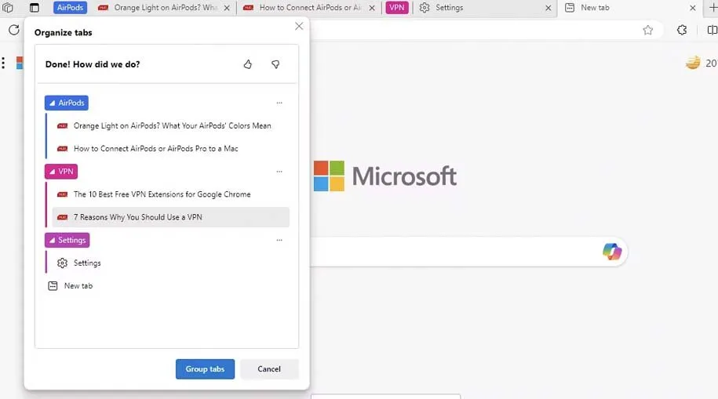Image resolution: width=718 pixels, height=399 pixels.
Task: Refresh the current page
Action: (x=14, y=30)
